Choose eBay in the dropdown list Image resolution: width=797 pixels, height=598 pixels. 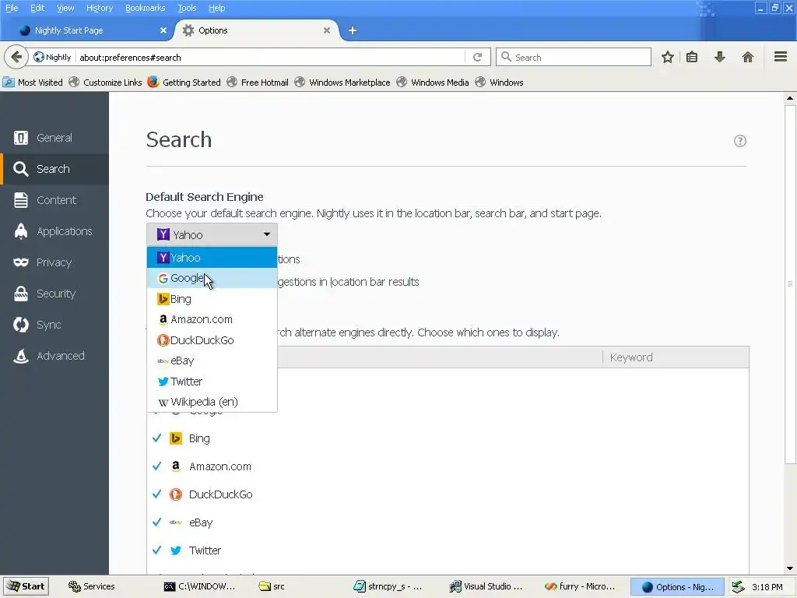pos(212,361)
